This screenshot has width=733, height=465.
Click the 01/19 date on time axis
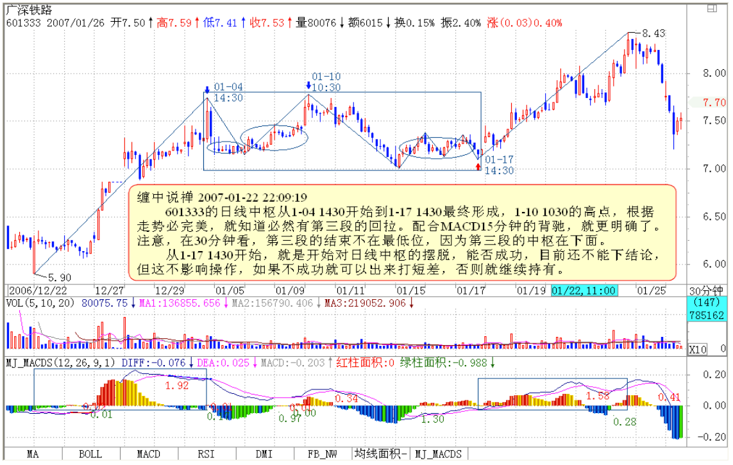(531, 291)
